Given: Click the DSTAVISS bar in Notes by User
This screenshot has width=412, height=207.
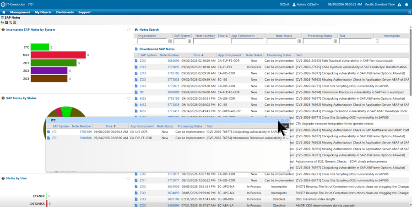Looking at the screenshot, I should 47,204.
